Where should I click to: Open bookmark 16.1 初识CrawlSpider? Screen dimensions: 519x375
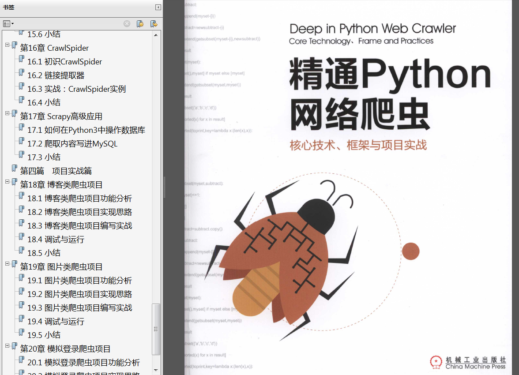point(64,62)
